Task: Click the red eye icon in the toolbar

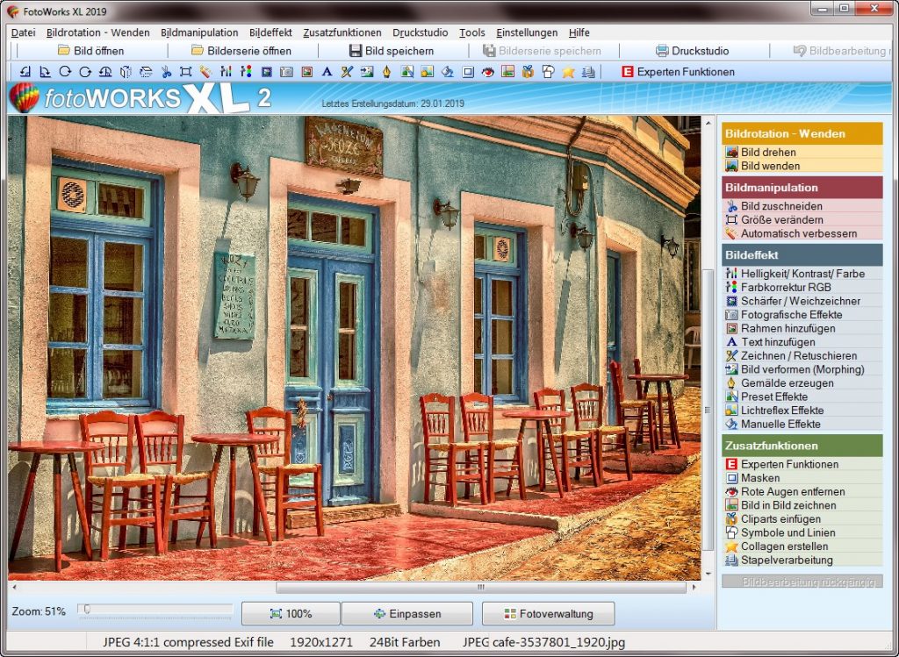Action: (488, 72)
